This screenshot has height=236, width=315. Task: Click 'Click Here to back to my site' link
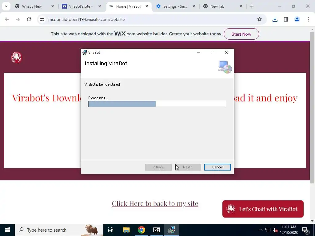155,203
